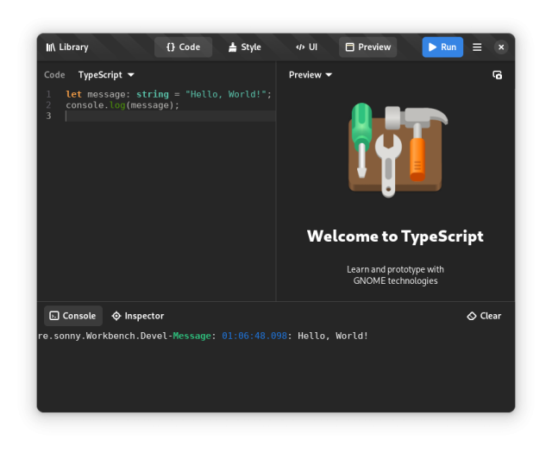This screenshot has height=453, width=552.
Task: Toggle the Style panel
Action: [x=244, y=47]
